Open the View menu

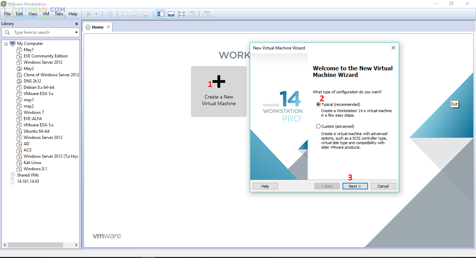coord(33,14)
